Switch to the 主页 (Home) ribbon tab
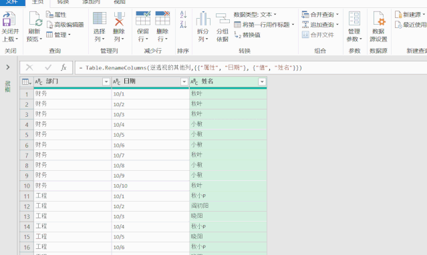 click(37, 2)
